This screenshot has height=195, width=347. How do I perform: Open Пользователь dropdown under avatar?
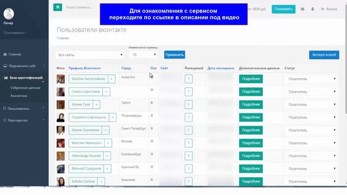click(15, 33)
